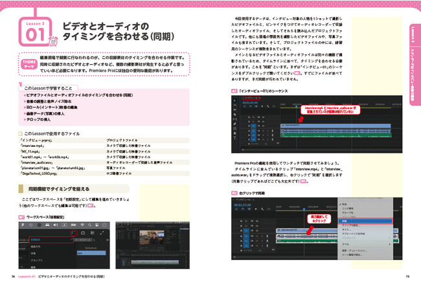Screen dimensions: 421x286
Task: Click the macOS input source A icon
Action: pyautogui.click(x=64, y=225)
